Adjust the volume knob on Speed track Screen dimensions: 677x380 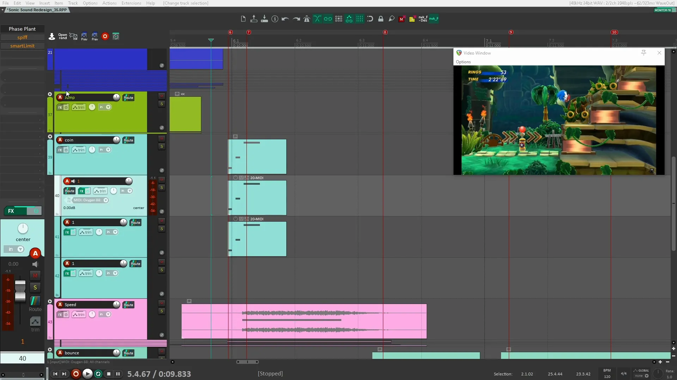point(116,304)
